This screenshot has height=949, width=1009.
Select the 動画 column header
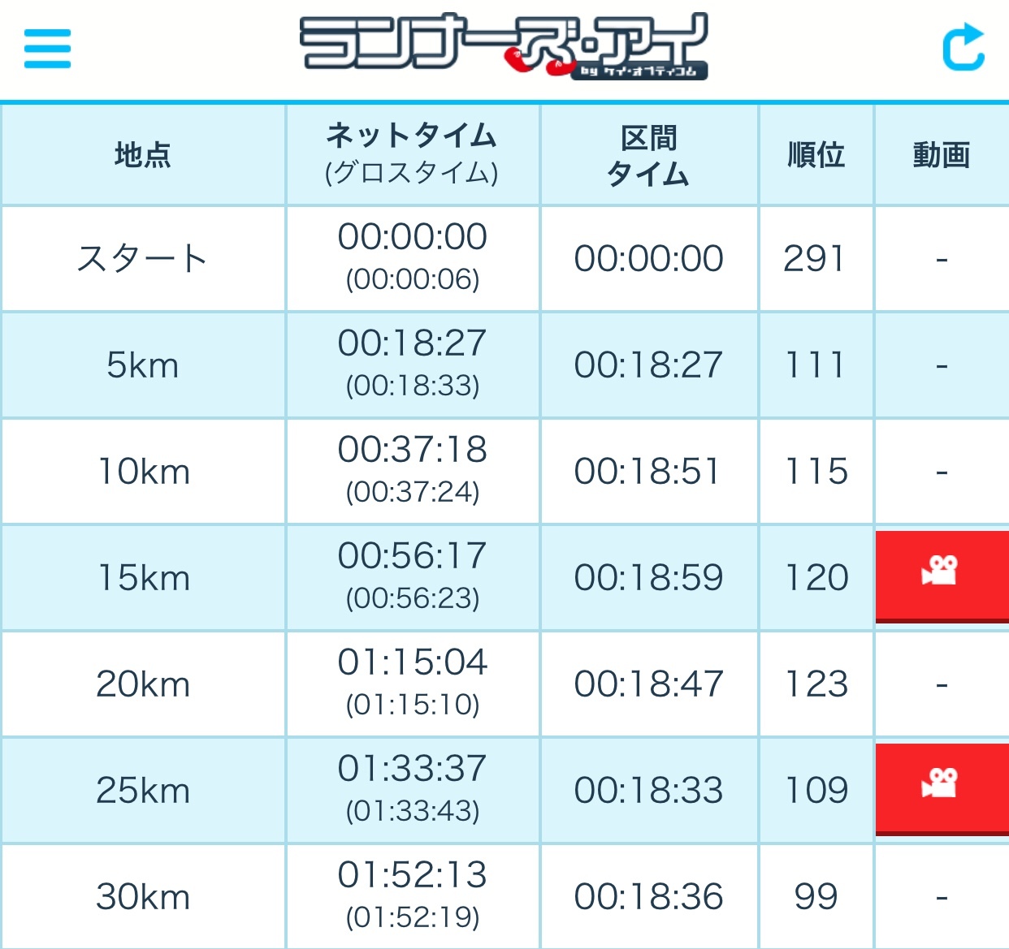tap(942, 154)
